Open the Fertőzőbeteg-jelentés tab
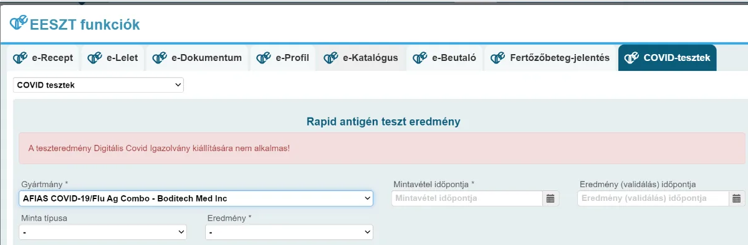The image size is (748, 245). click(550, 58)
